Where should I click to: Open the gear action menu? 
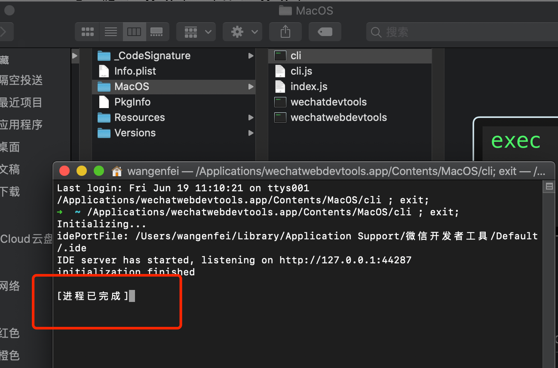pos(242,32)
